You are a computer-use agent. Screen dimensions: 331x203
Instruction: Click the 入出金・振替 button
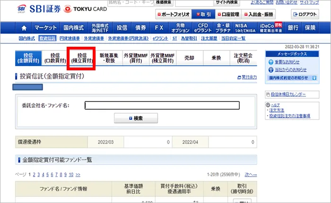259,14
